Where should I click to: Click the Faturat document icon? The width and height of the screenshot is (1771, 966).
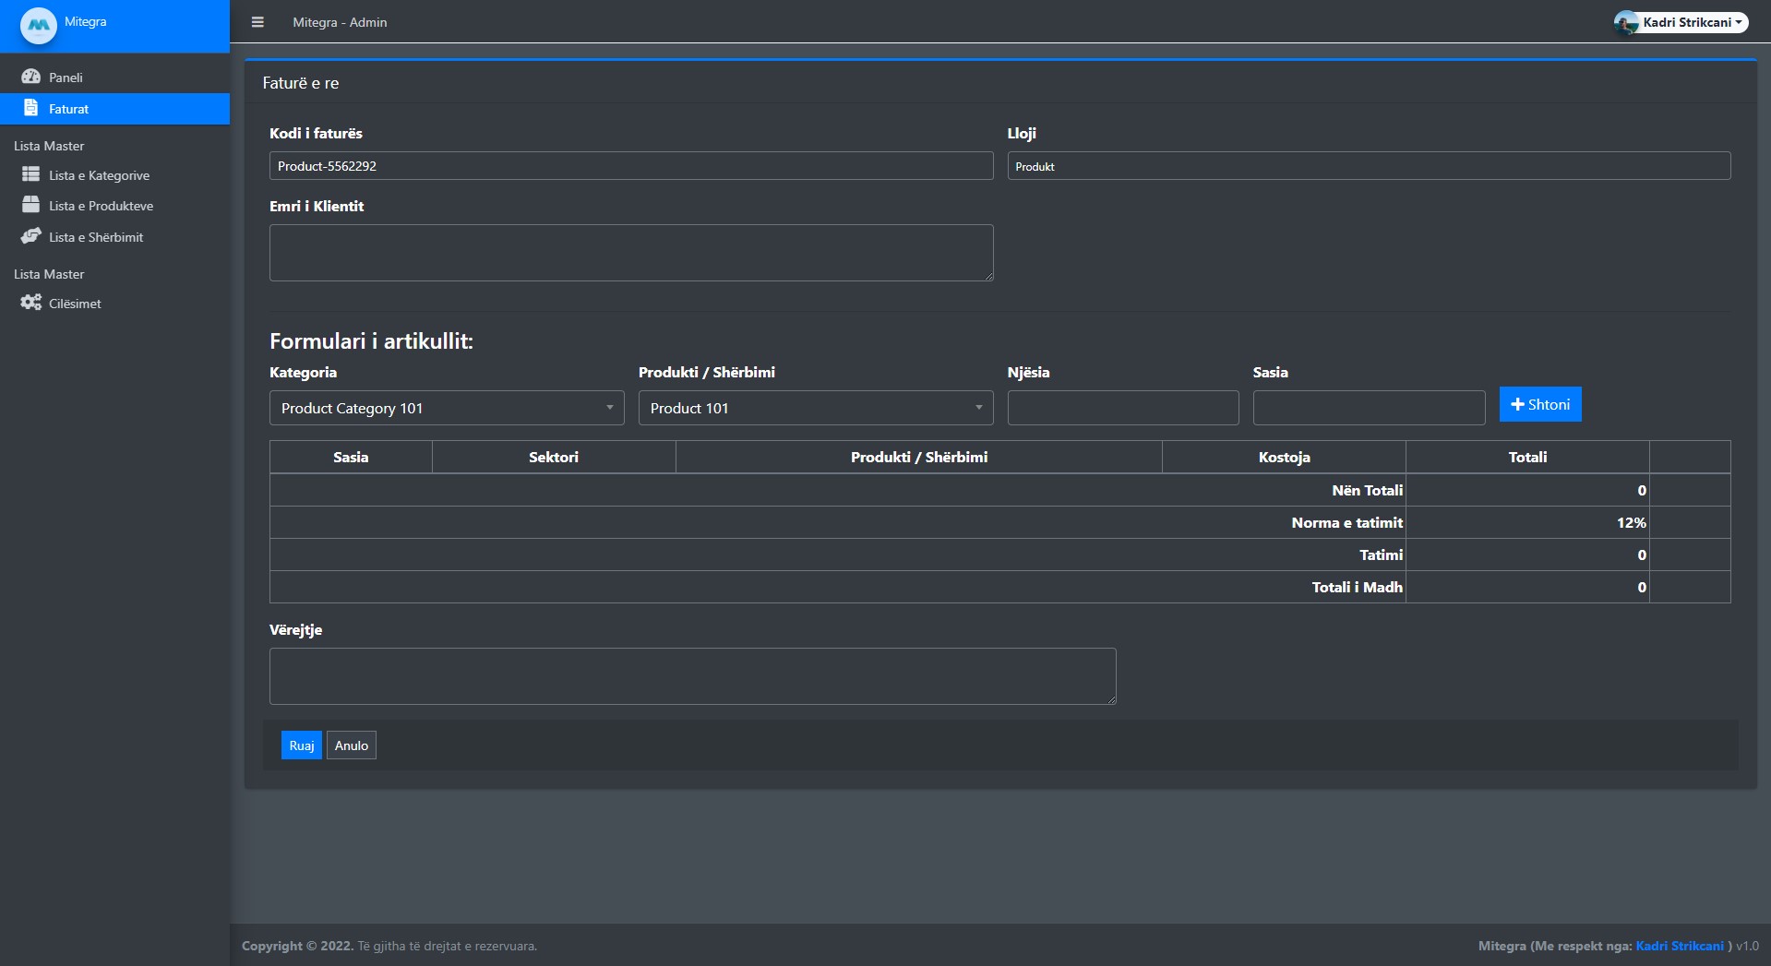[x=31, y=108]
